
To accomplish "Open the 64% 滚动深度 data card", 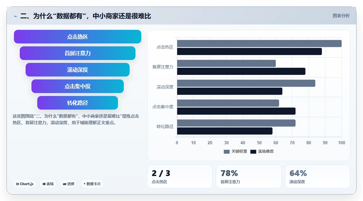I will point(317,176).
